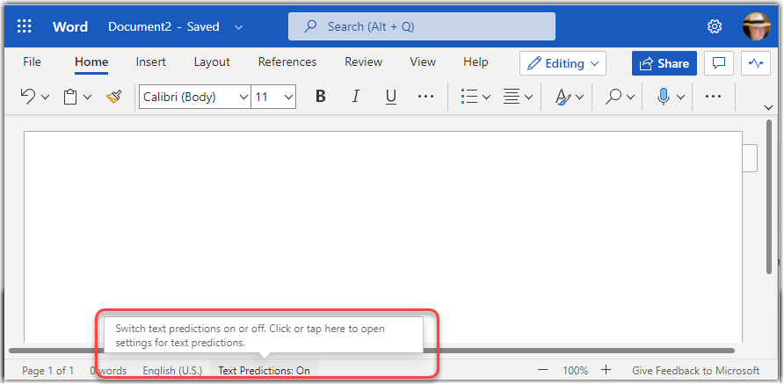This screenshot has width=784, height=384.
Task: Click the blue Share button
Action: [664, 63]
